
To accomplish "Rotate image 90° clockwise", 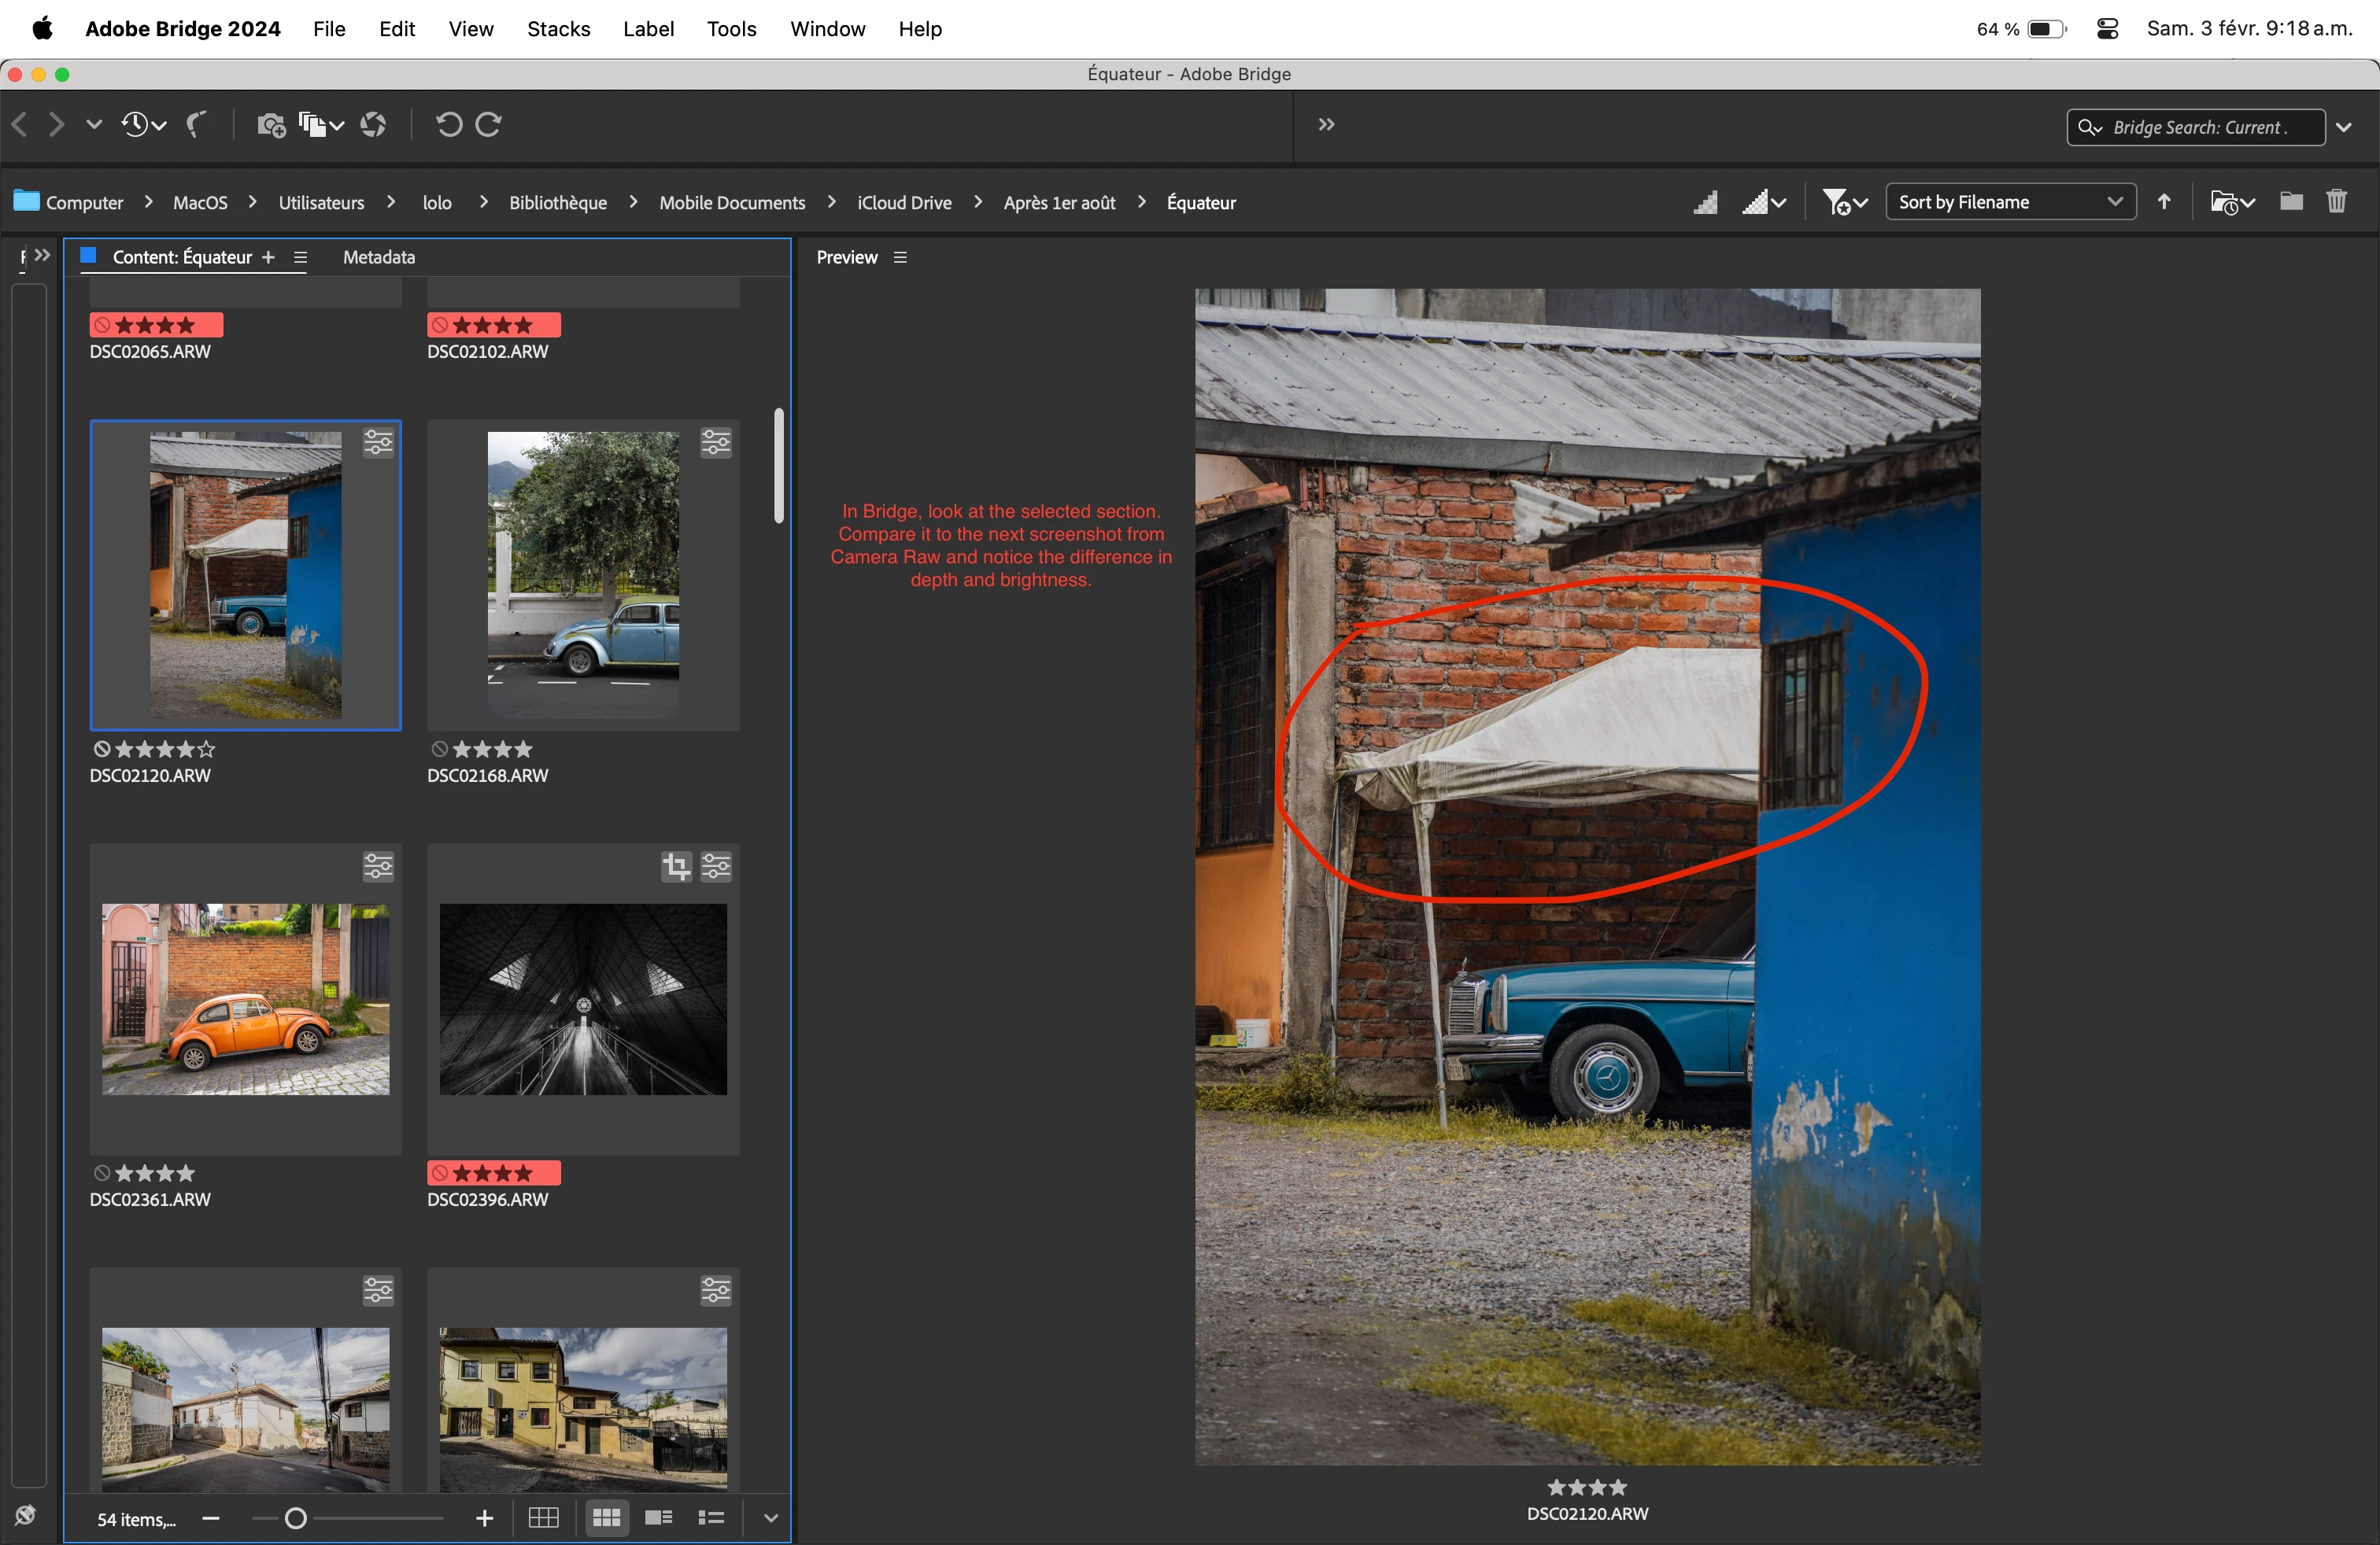I will tap(489, 125).
